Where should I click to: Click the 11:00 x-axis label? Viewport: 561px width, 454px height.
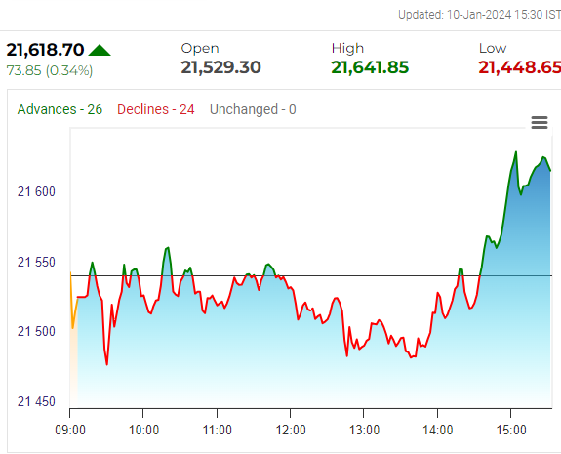click(x=218, y=430)
